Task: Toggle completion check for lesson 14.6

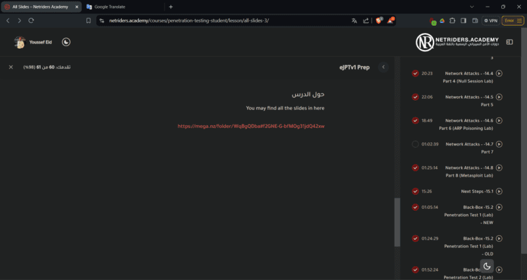Action: pos(416,121)
